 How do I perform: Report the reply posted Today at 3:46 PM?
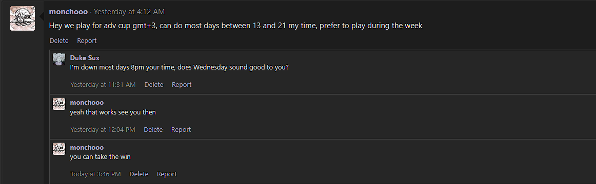167,174
